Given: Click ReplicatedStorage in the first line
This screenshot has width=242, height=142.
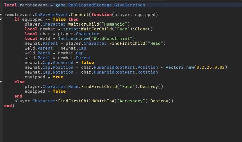Looking at the screenshot, I should pyautogui.click(x=90, y=5).
